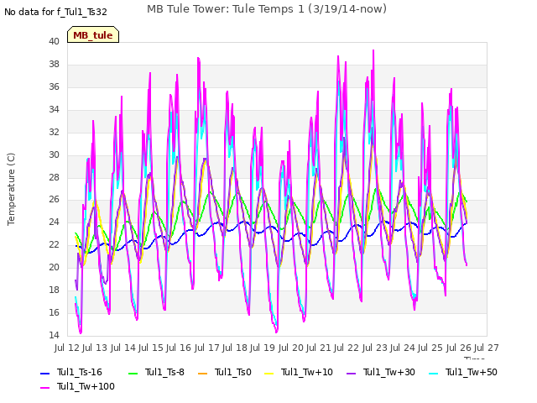Click the Jul 15 x-axis tick label
This screenshot has height=403, width=537.
[x=151, y=348]
